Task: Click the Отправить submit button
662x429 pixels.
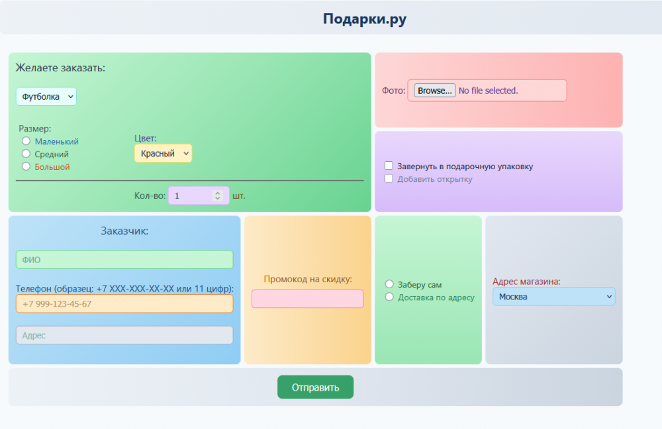Action: pos(315,387)
